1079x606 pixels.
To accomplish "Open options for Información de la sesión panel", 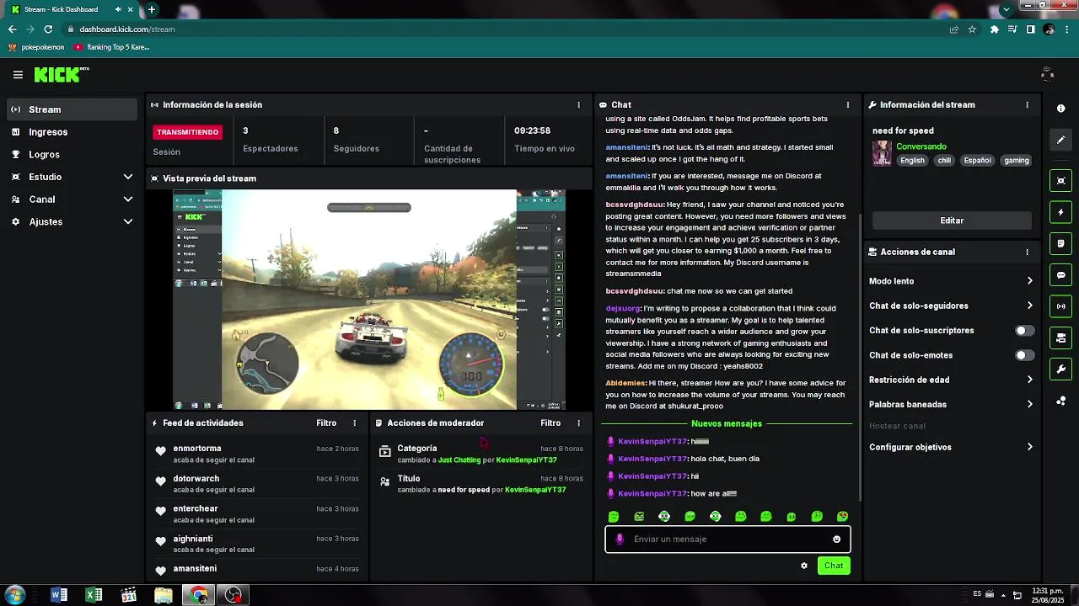I will click(x=578, y=105).
